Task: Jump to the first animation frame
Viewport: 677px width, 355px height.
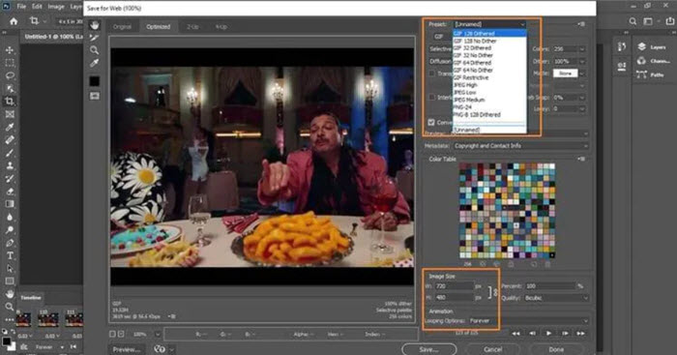Action: [515, 334]
